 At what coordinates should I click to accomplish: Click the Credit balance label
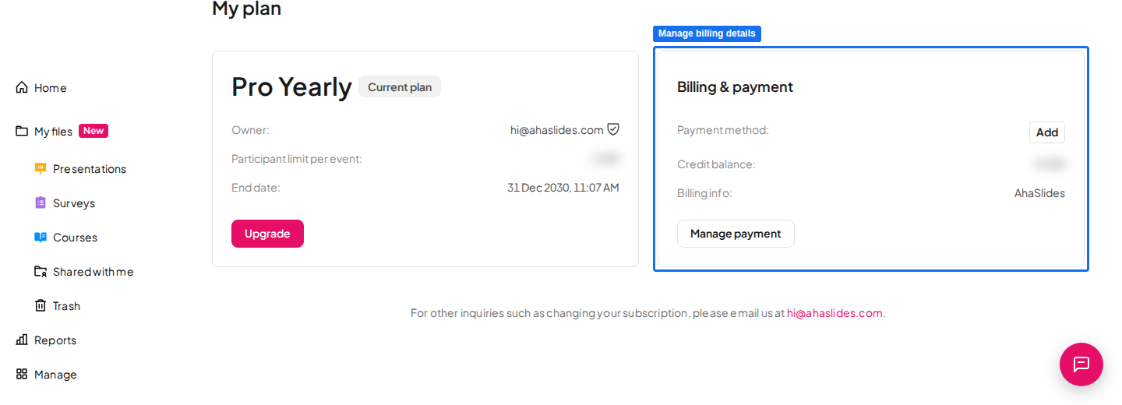[716, 164]
